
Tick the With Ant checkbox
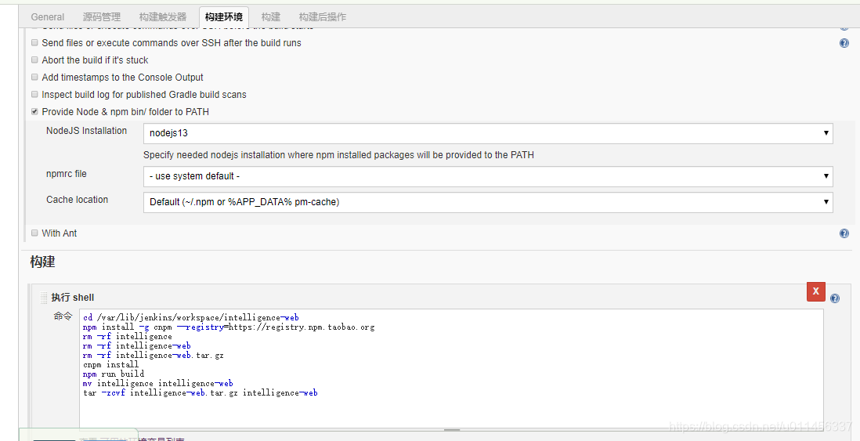(x=34, y=233)
